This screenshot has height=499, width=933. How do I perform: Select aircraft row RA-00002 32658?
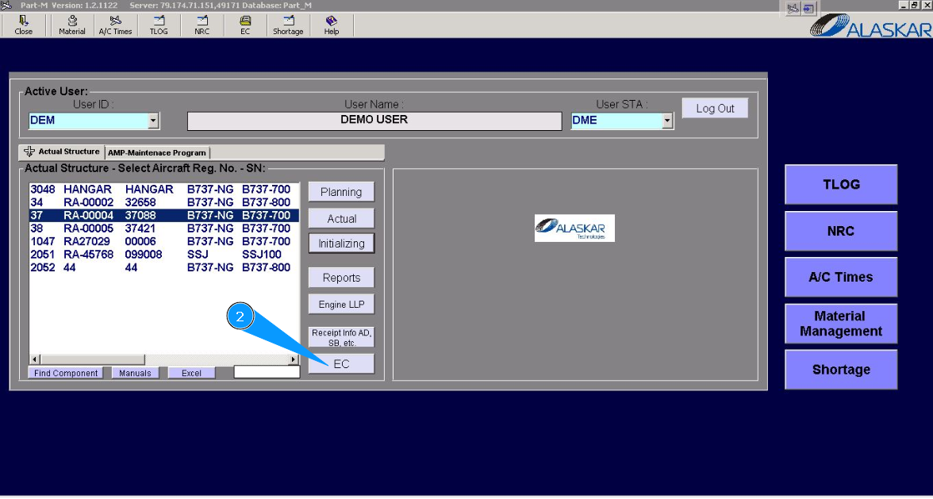tap(164, 202)
